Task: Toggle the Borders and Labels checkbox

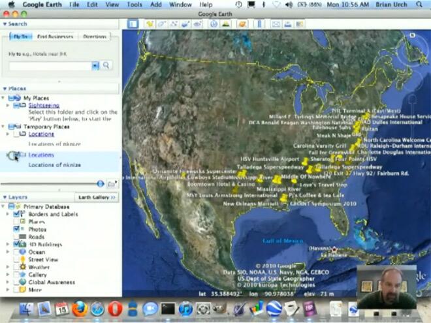Action: click(x=17, y=214)
